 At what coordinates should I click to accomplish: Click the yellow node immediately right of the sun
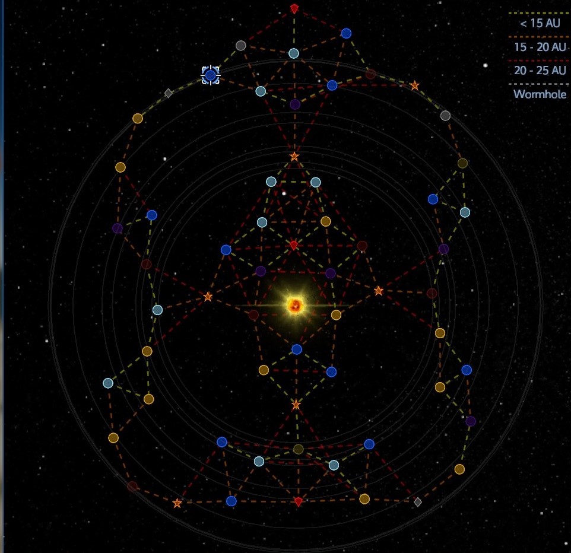point(336,314)
